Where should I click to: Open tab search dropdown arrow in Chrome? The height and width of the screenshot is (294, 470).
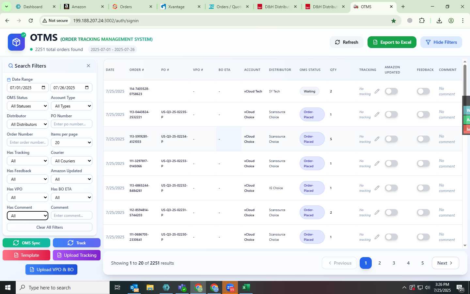coord(6,7)
